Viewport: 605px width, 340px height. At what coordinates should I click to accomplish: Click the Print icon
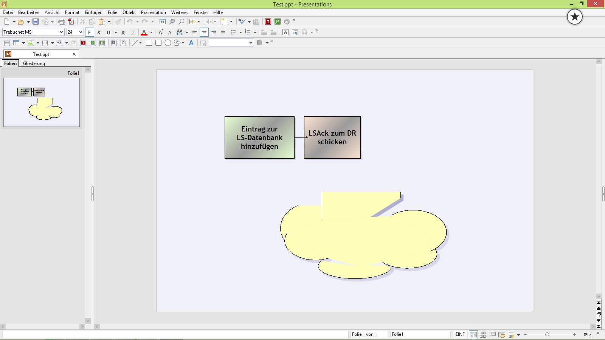(x=62, y=22)
